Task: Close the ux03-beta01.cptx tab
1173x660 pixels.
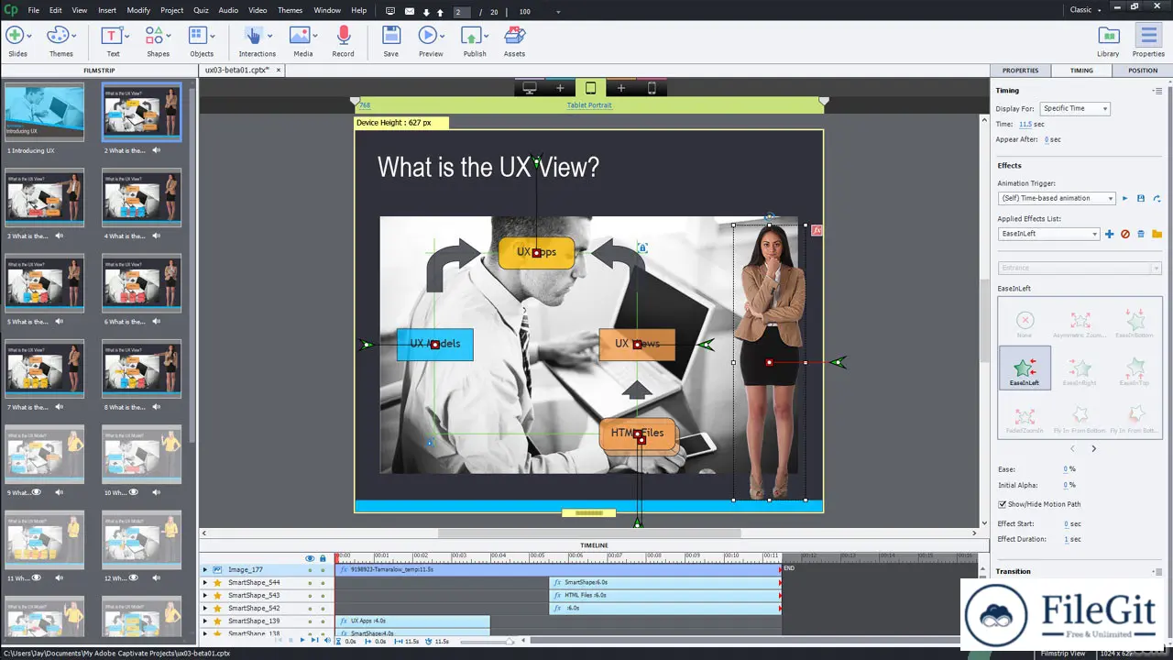Action: [x=279, y=70]
